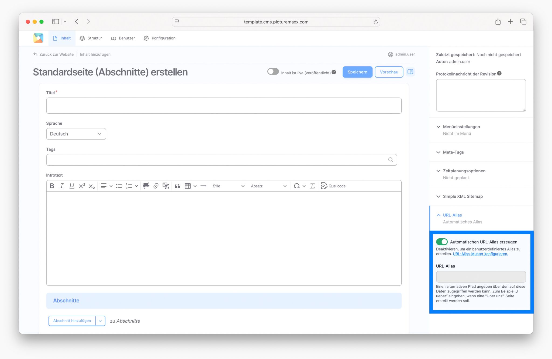Open the Struktur menu tab

tap(91, 38)
